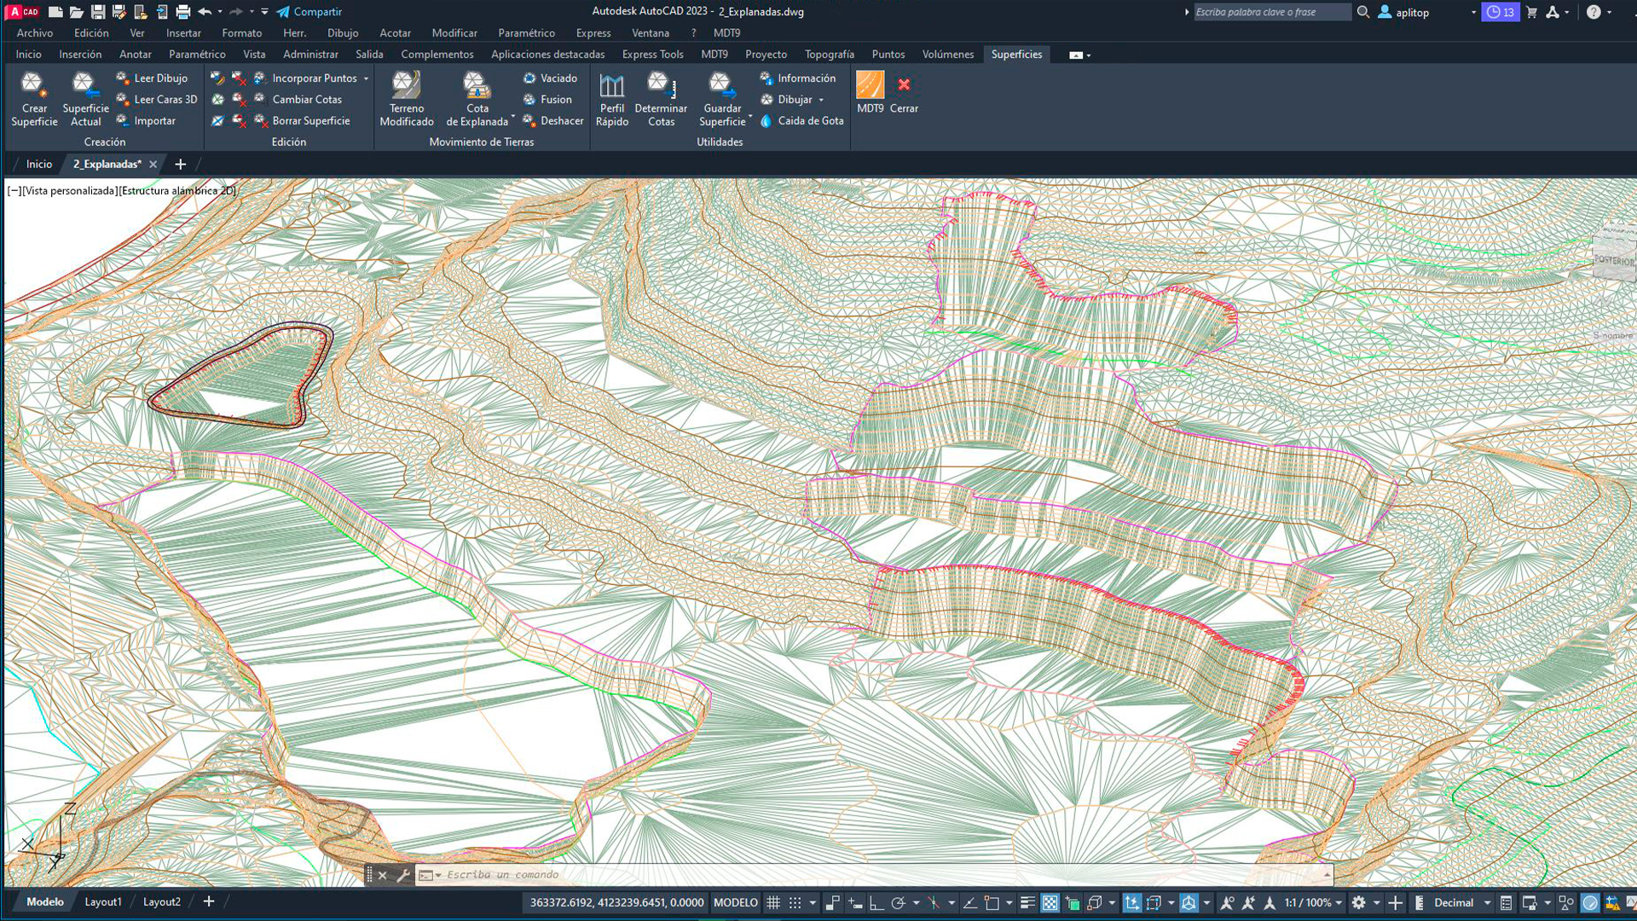Click the Caida de Gota tool
This screenshot has height=921, width=1637.
click(801, 121)
